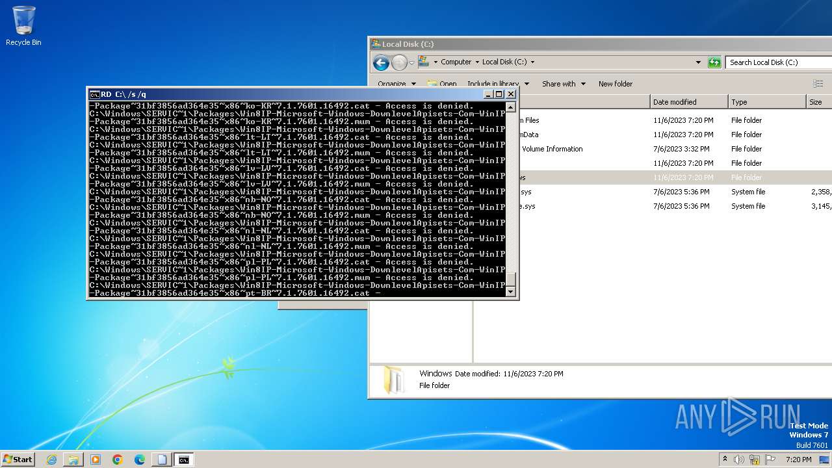This screenshot has width=832, height=468.
Task: Launch Google Chrome from taskbar
Action: (118, 460)
